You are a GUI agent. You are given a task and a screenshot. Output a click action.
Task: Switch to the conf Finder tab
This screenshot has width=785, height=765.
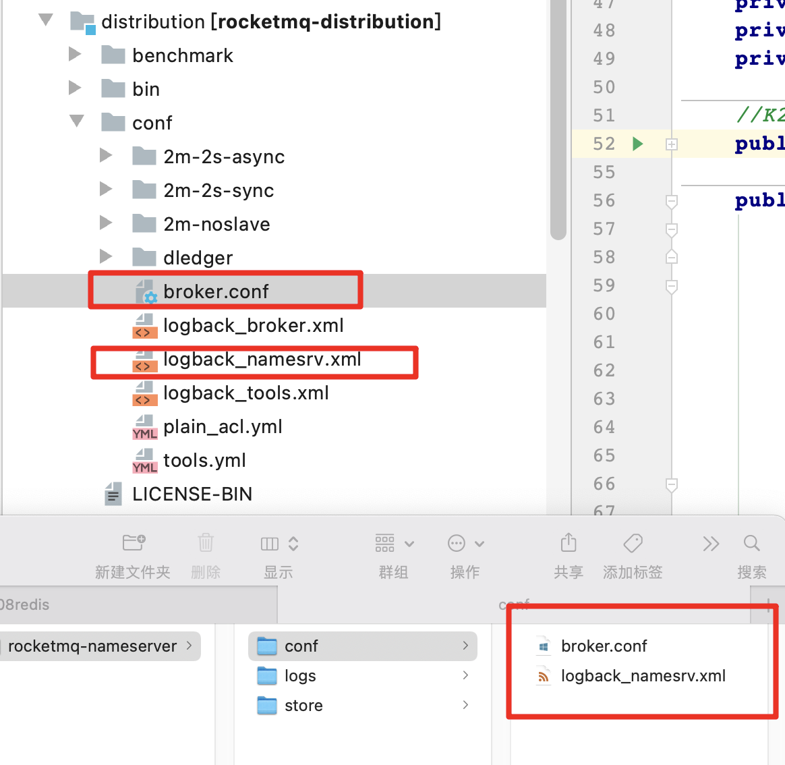coord(514,605)
